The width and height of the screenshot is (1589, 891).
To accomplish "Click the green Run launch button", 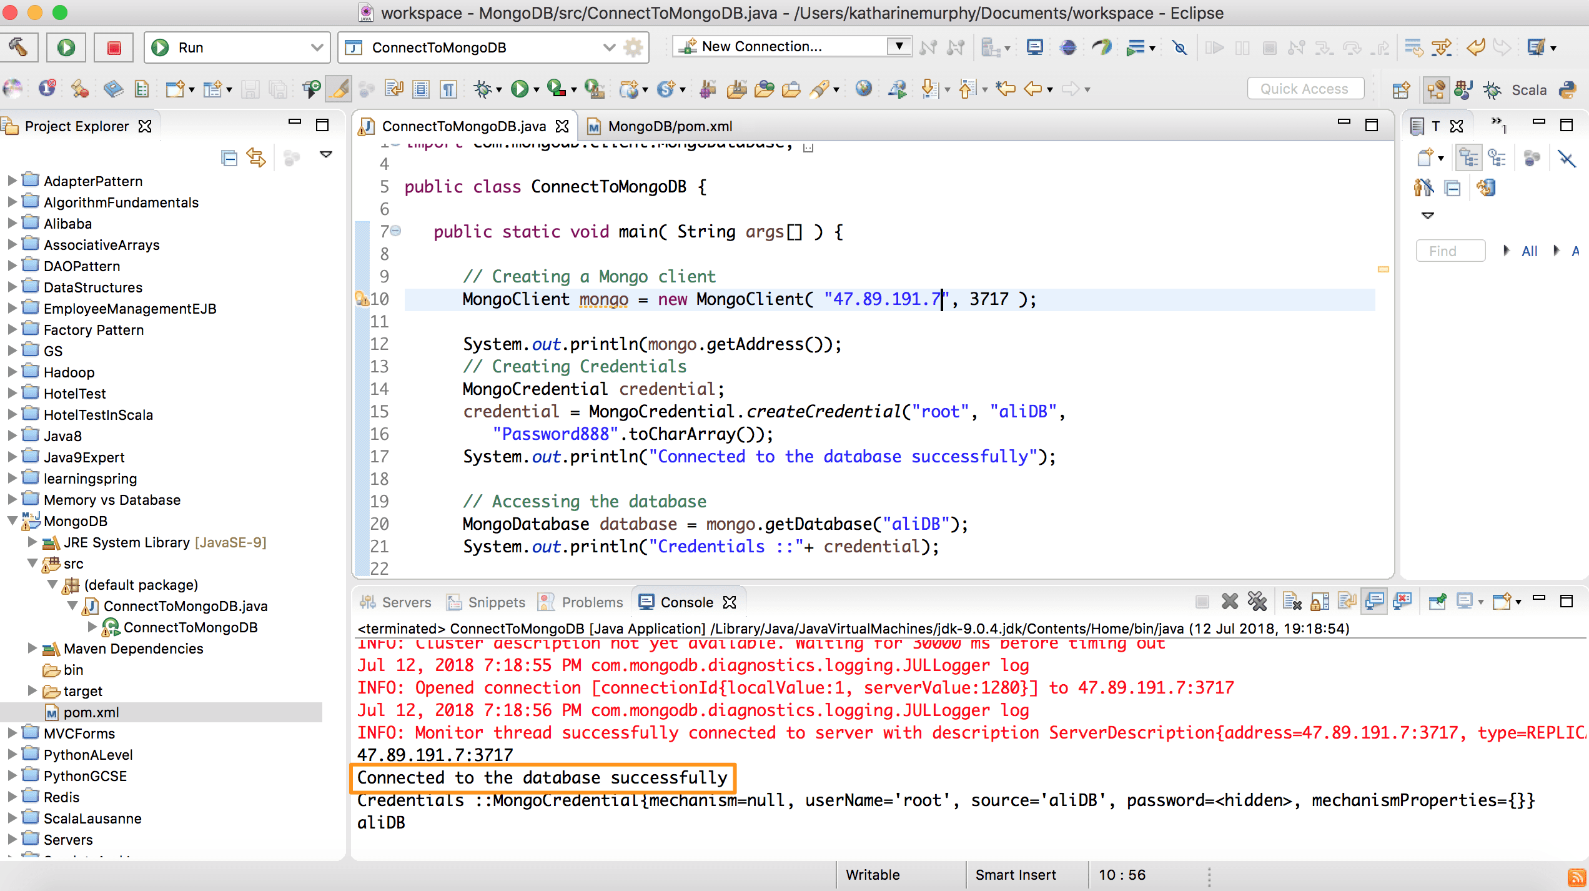I will coord(66,47).
